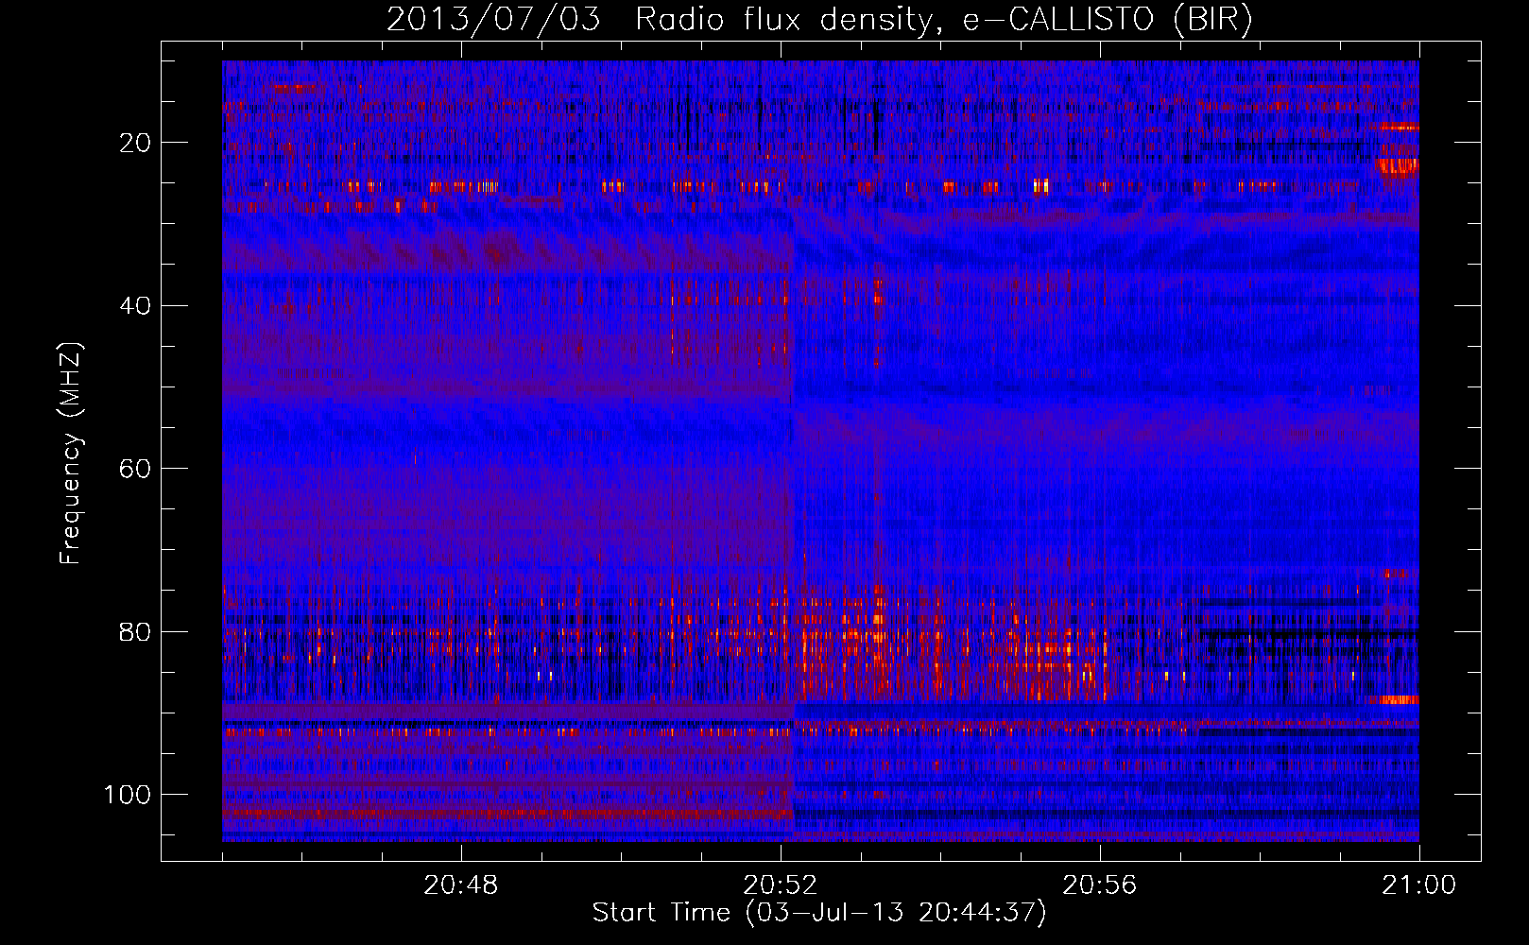Click the 60 MHz frequency tick label
Image resolution: width=1529 pixels, height=945 pixels.
click(x=135, y=469)
